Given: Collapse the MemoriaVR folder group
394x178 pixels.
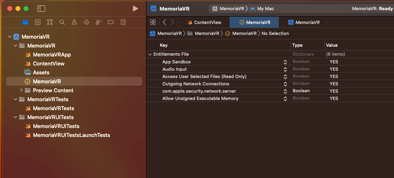Looking at the screenshot, I should [15, 46].
